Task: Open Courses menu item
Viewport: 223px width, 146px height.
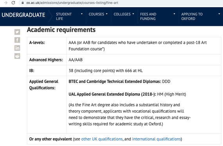Action: [x=96, y=14]
